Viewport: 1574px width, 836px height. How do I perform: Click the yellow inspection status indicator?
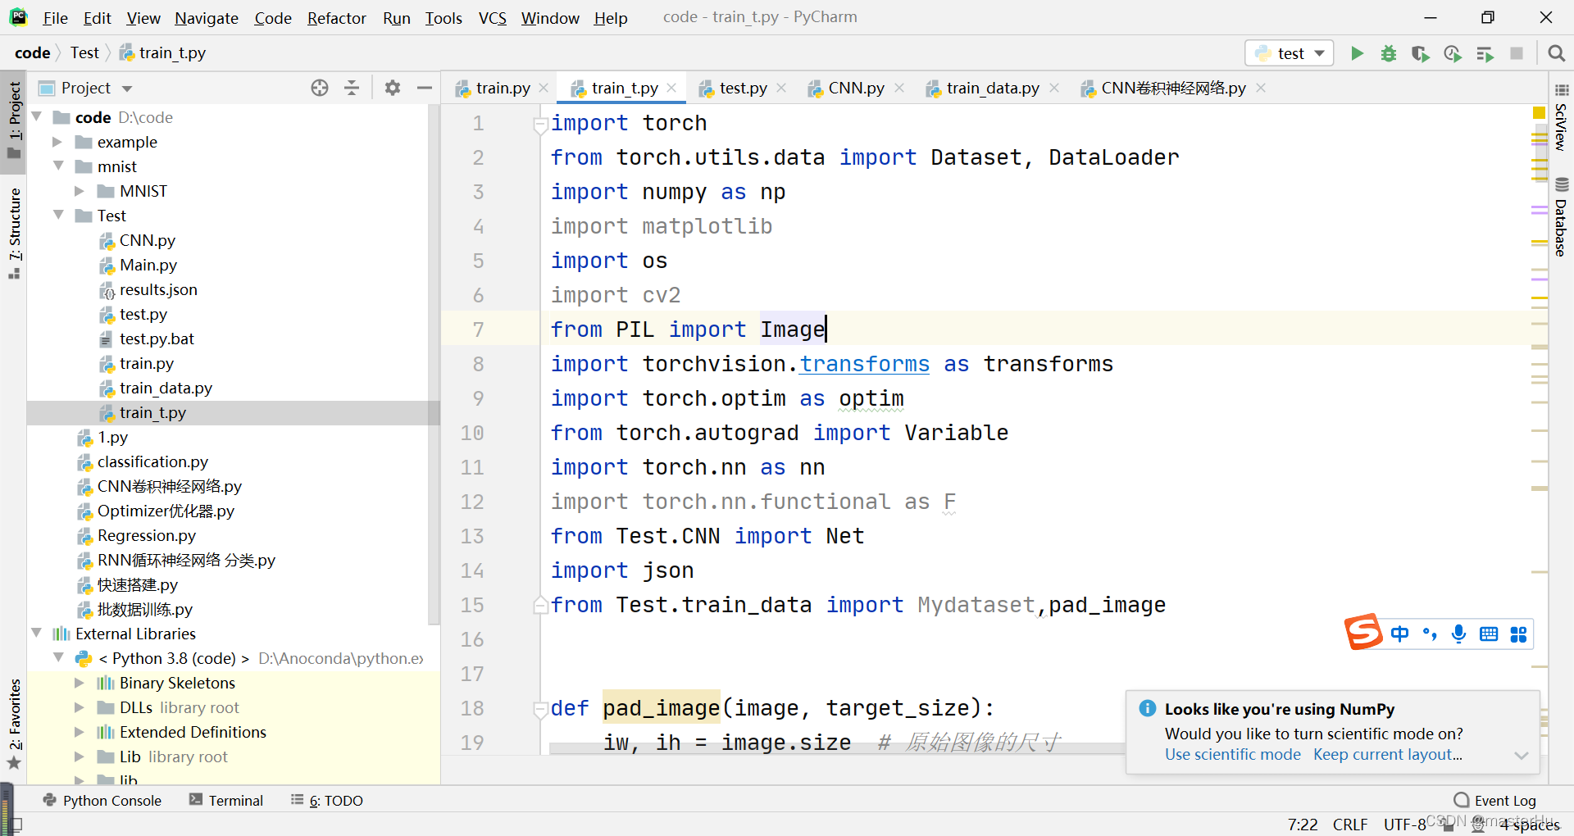tap(1539, 112)
